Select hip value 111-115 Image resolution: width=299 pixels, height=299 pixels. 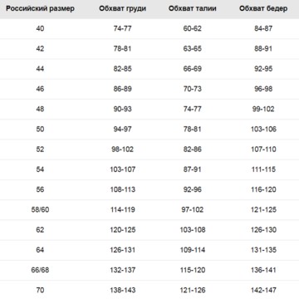(263, 169)
